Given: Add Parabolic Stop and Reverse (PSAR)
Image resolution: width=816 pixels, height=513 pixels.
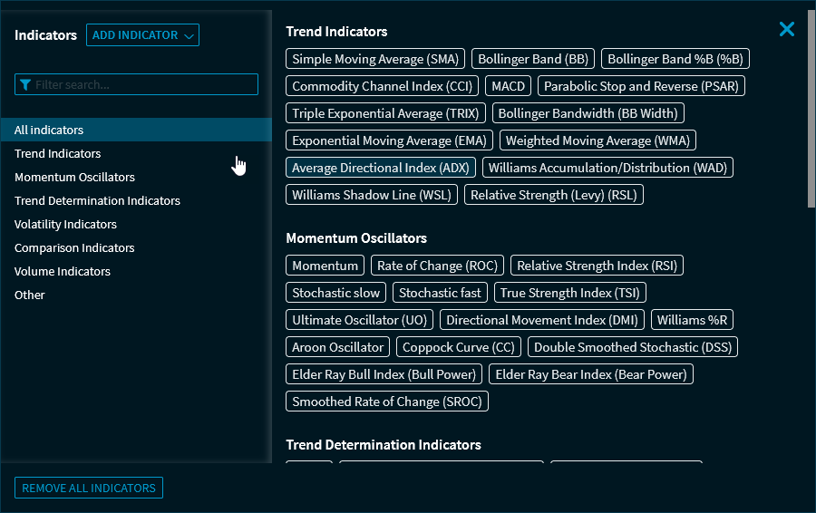Looking at the screenshot, I should (640, 86).
